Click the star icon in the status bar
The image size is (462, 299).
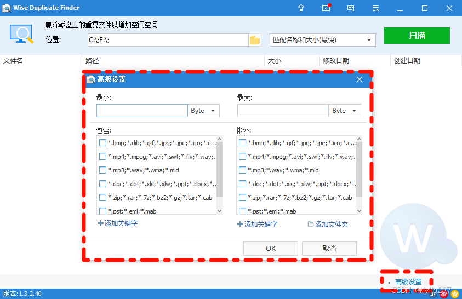point(455,294)
